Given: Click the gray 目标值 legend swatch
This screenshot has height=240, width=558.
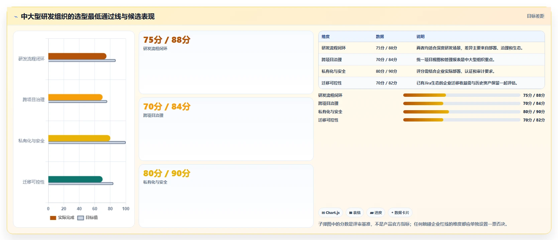Looking at the screenshot, I should point(81,218).
